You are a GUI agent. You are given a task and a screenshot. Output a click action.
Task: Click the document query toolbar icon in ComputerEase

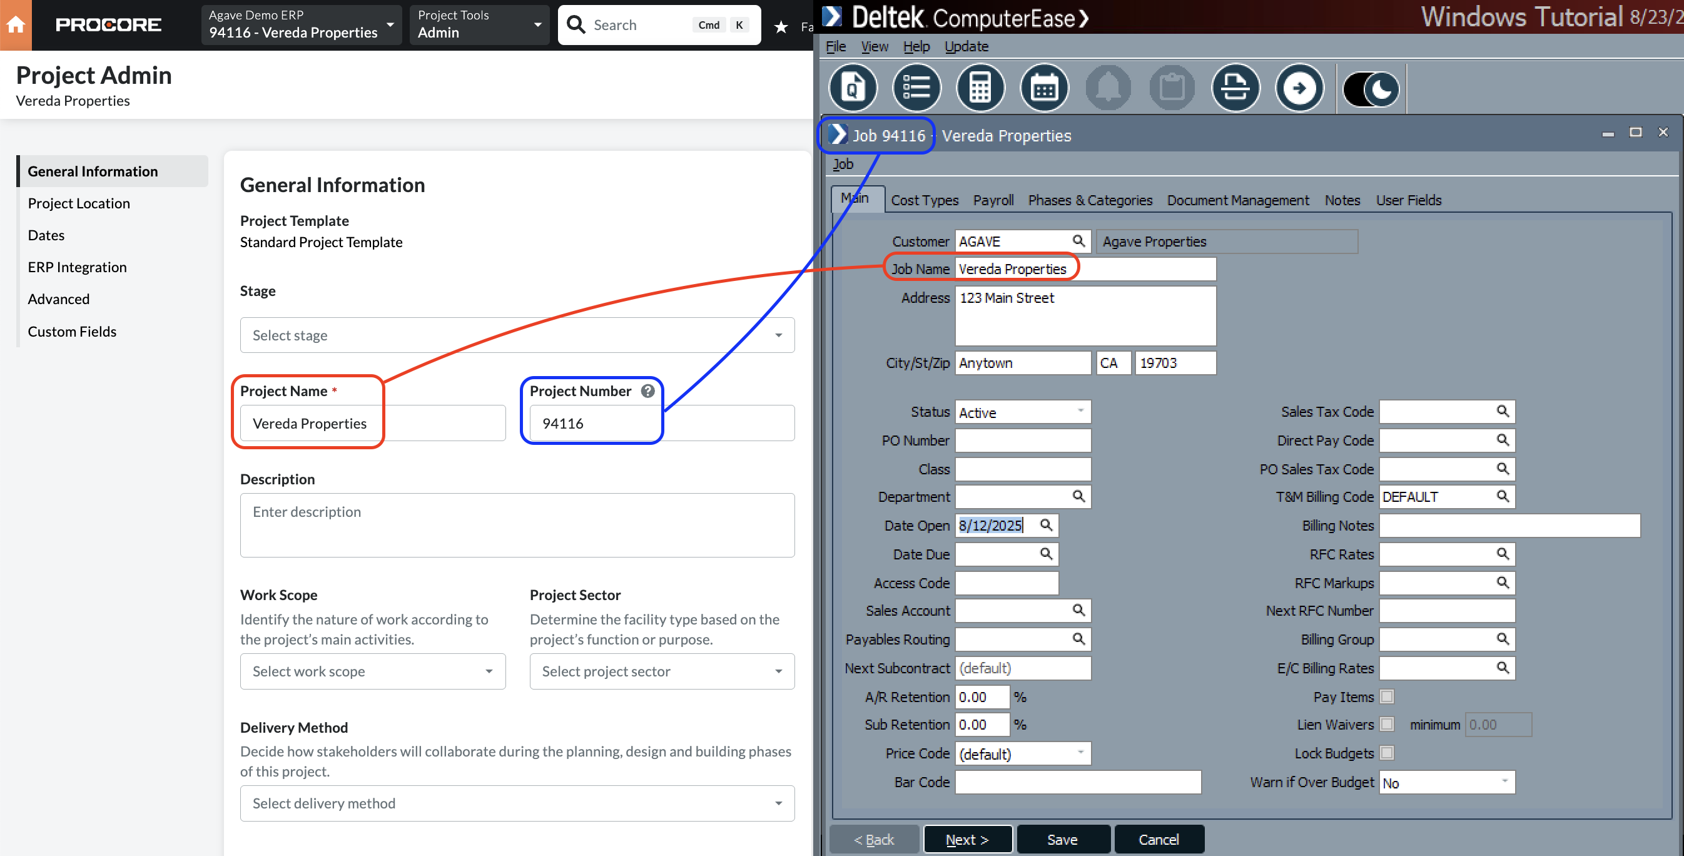pos(853,88)
